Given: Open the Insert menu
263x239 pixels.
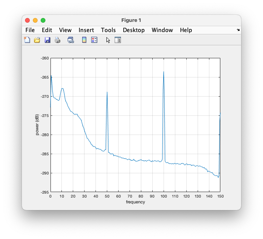Looking at the screenshot, I should 86,30.
